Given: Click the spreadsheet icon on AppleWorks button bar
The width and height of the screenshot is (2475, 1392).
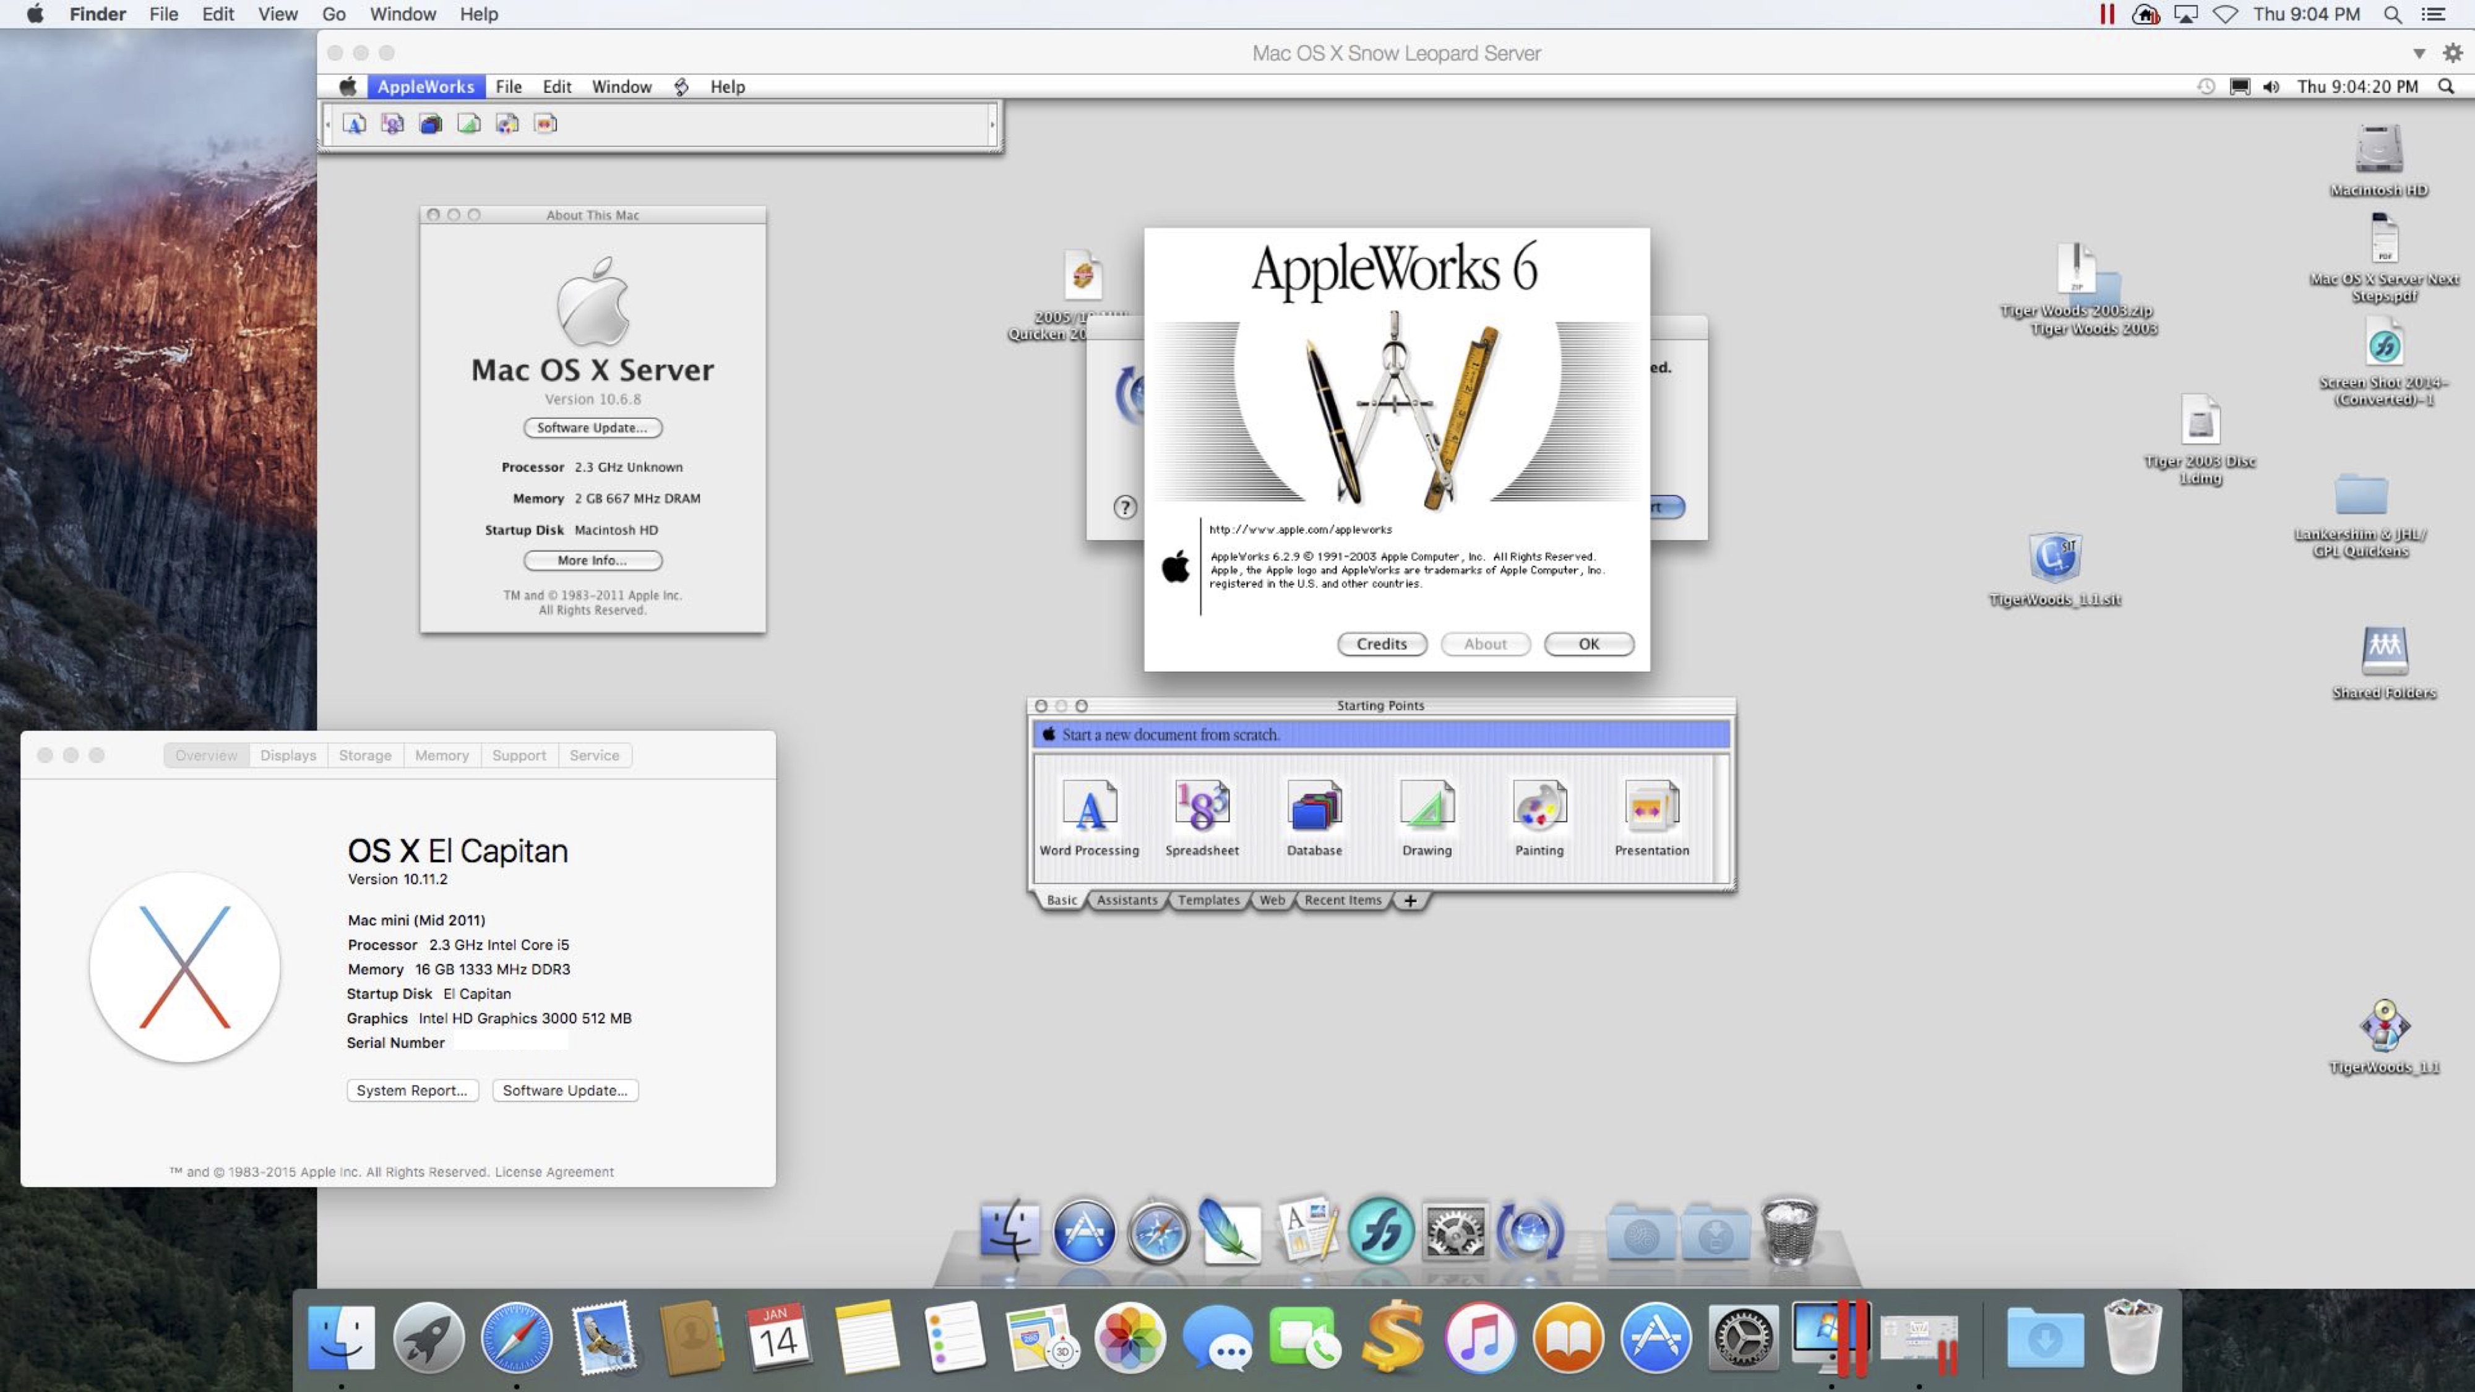Looking at the screenshot, I should click(x=392, y=123).
